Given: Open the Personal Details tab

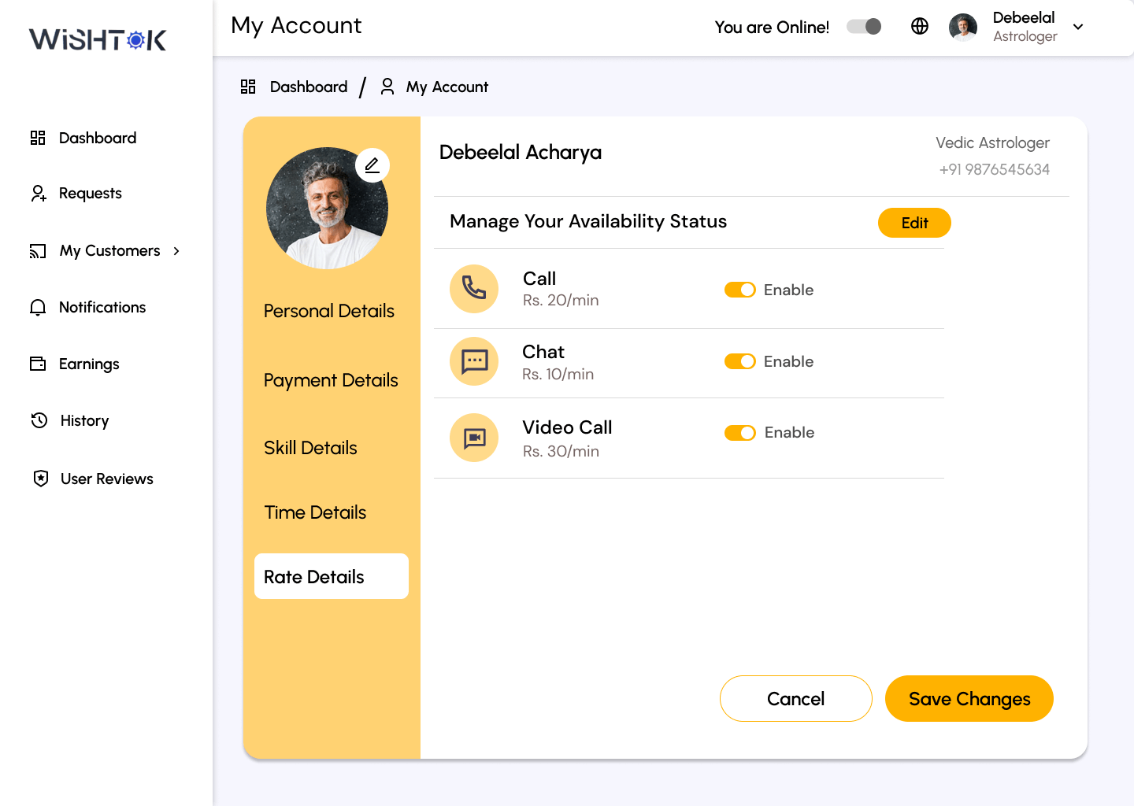Looking at the screenshot, I should pyautogui.click(x=329, y=311).
